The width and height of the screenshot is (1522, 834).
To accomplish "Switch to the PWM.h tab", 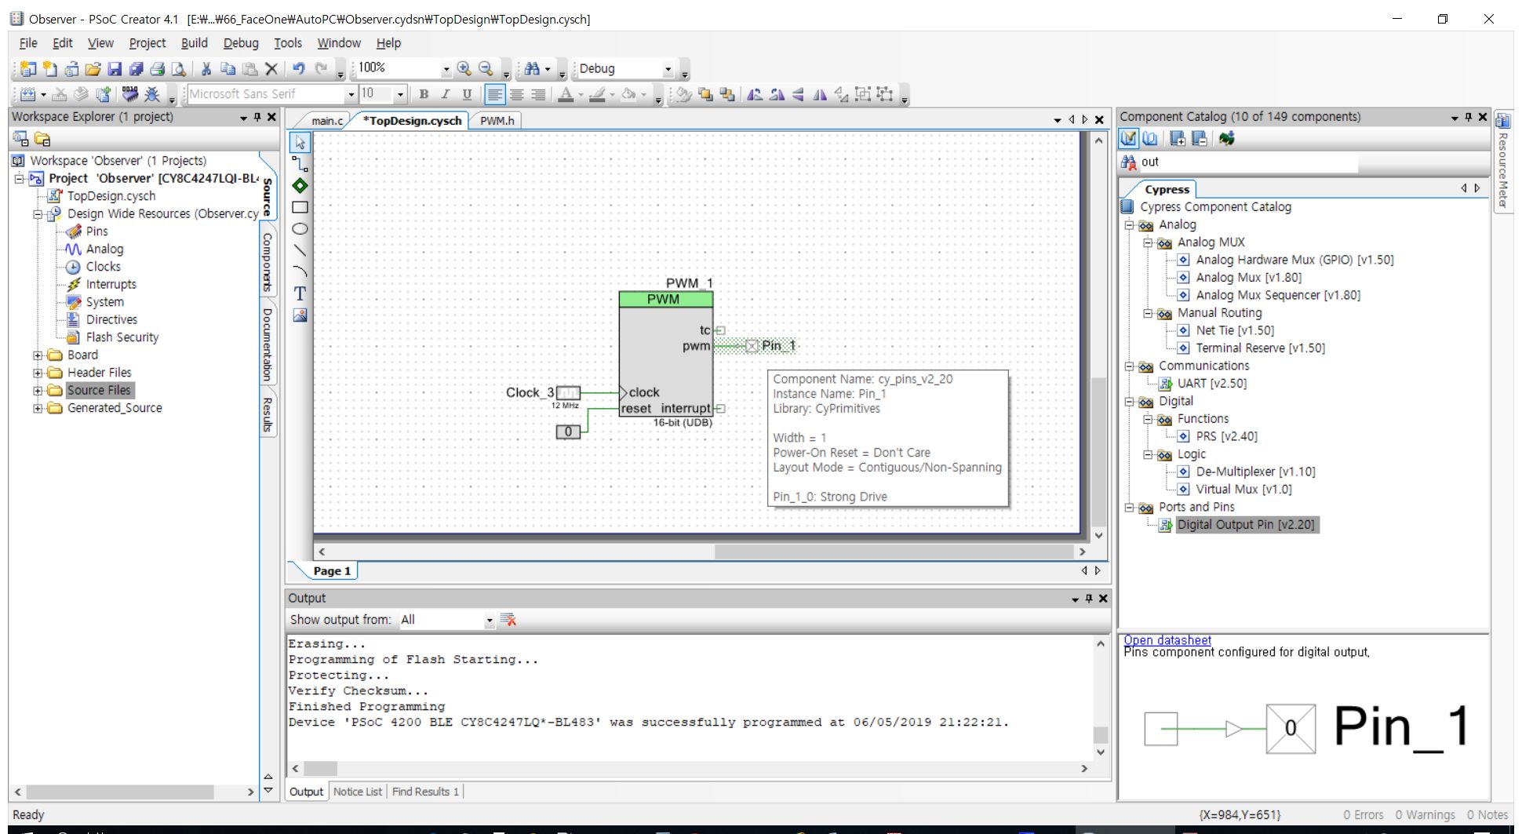I will point(497,121).
